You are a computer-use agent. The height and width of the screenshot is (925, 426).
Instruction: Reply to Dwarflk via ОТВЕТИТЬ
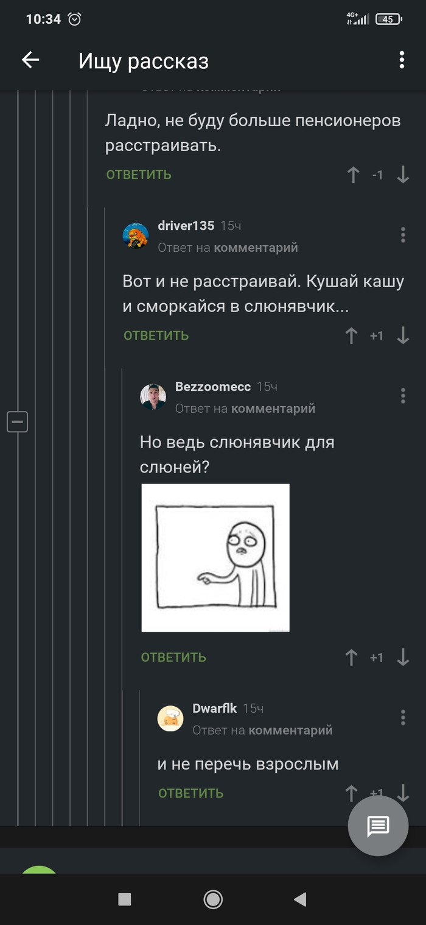coord(191,793)
